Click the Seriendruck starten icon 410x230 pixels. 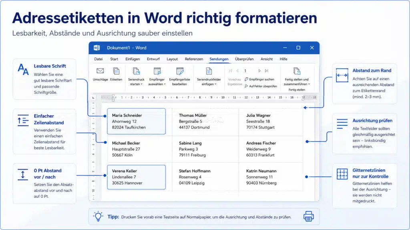coord(136,71)
